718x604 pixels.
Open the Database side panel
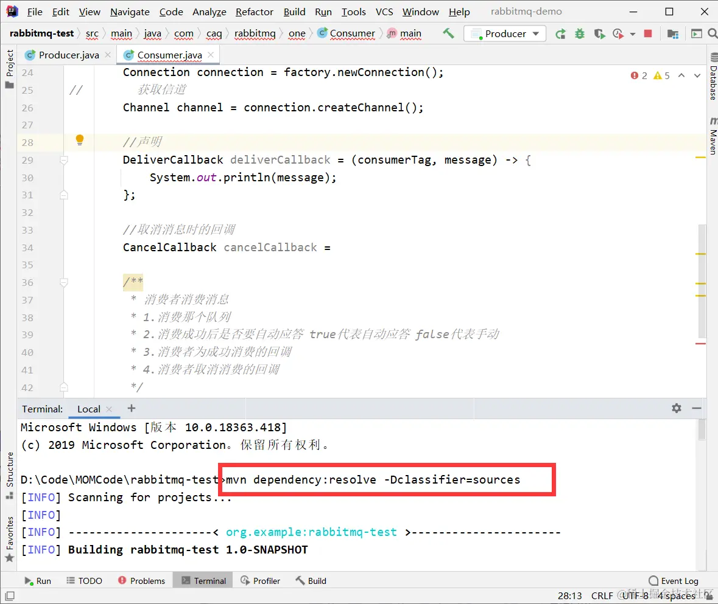click(x=713, y=77)
